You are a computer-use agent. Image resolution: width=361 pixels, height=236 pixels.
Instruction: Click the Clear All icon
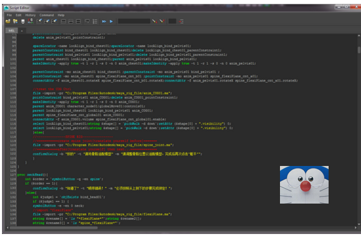54,21
